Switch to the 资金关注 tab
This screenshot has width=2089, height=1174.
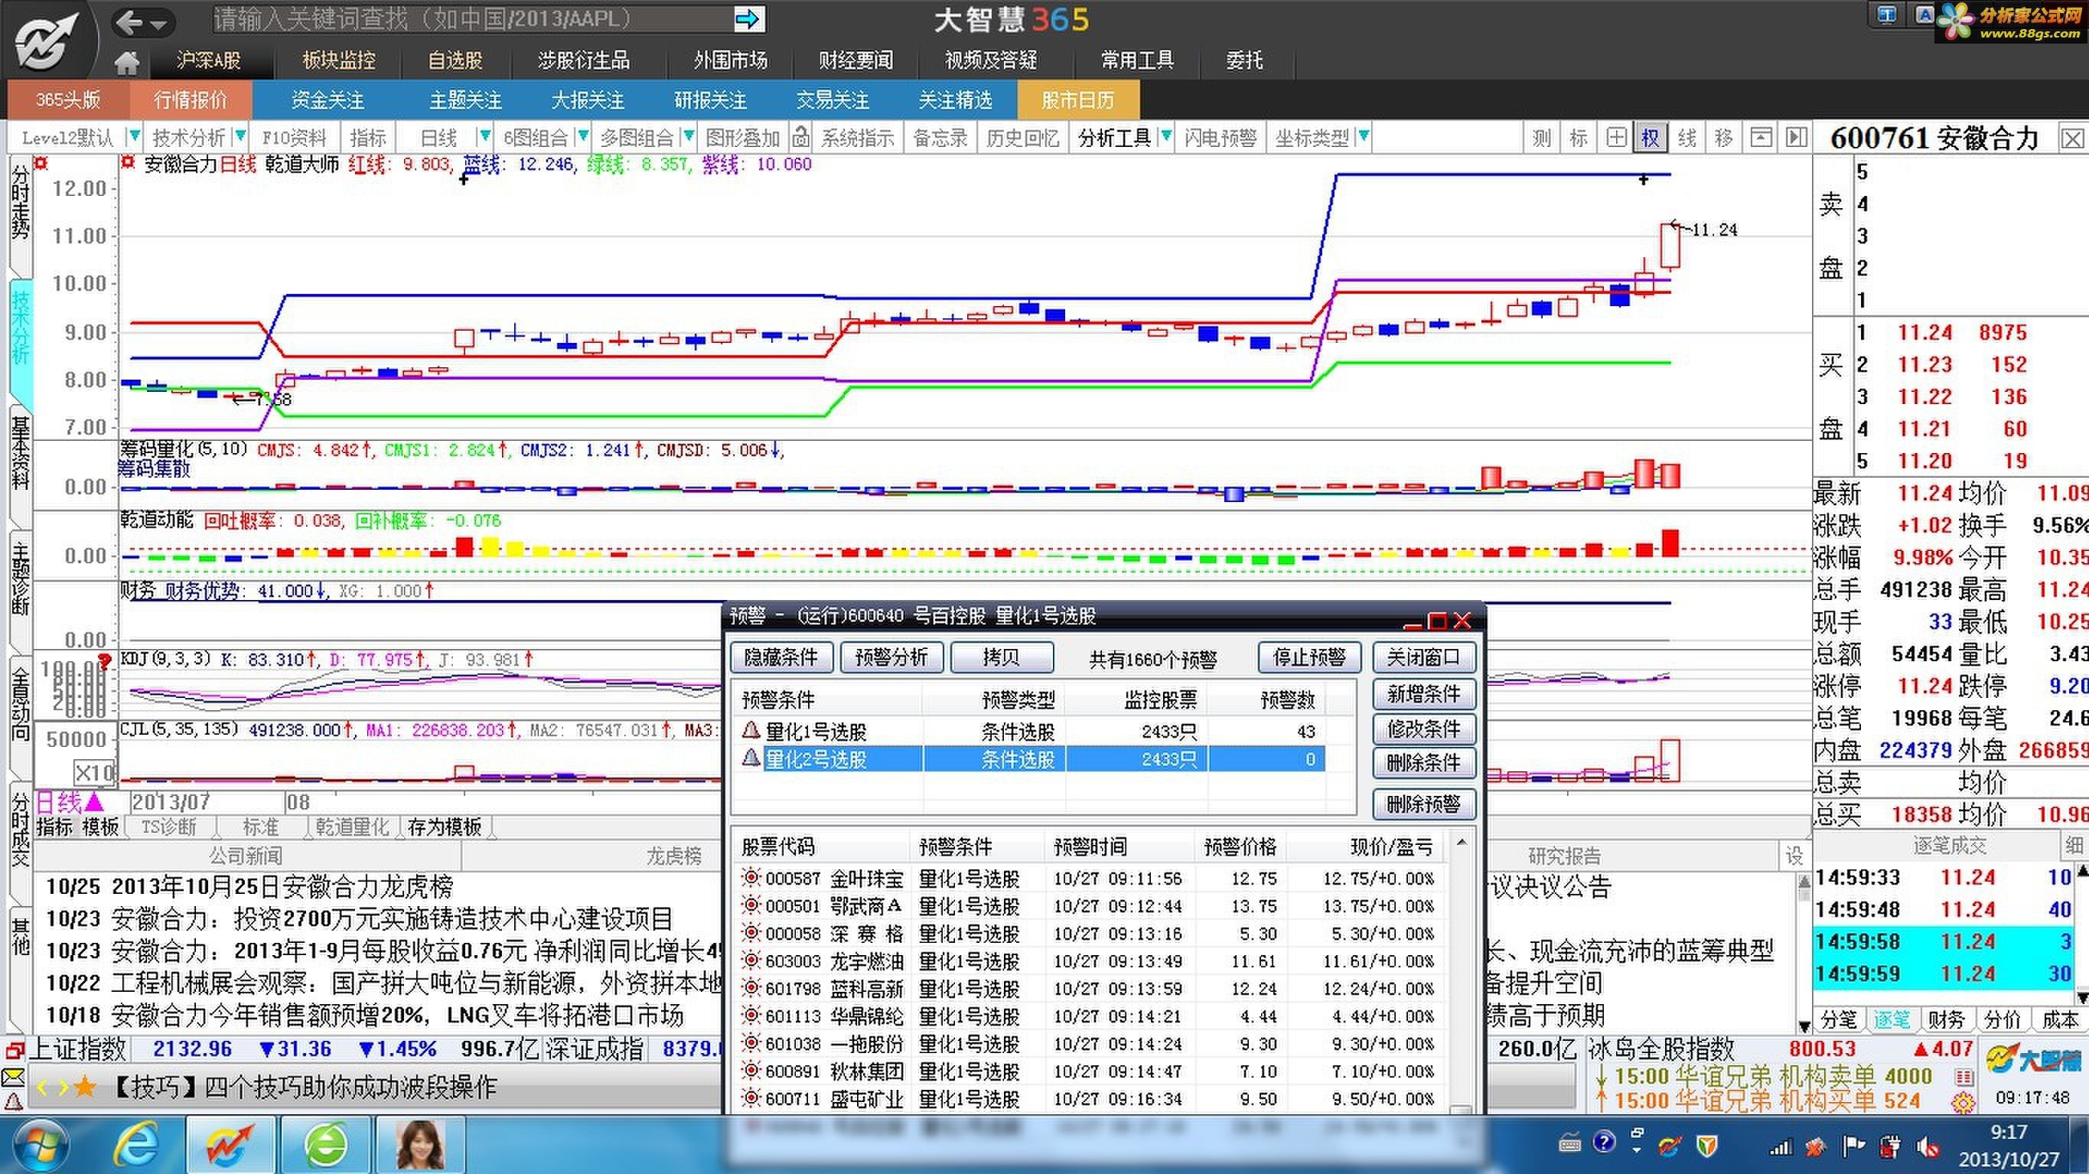point(328,99)
